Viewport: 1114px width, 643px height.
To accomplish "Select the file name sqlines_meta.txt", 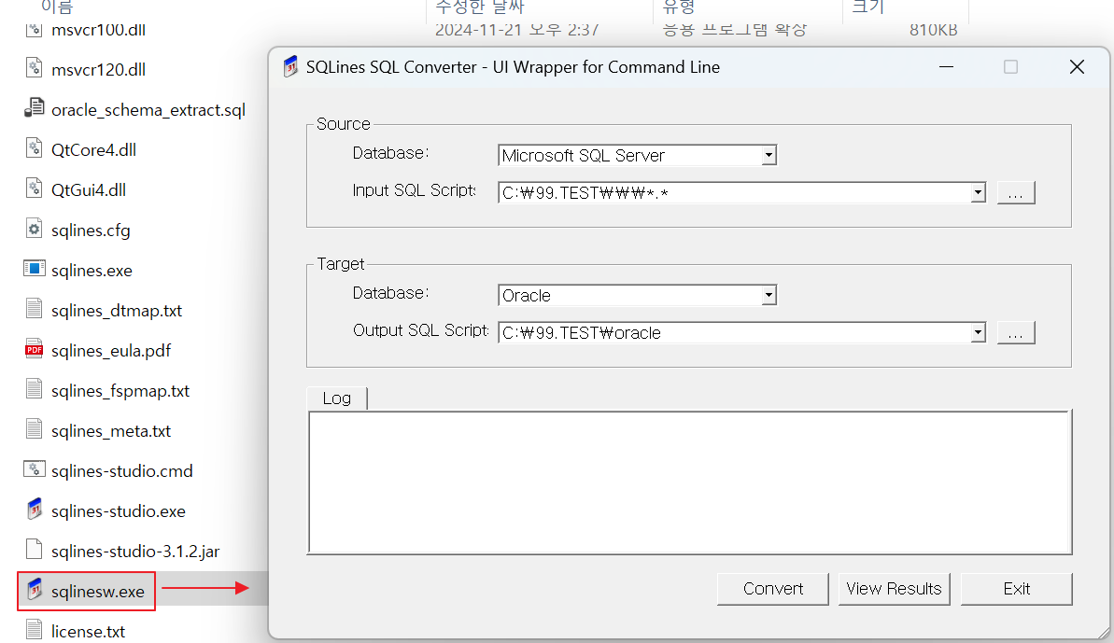I will [111, 431].
